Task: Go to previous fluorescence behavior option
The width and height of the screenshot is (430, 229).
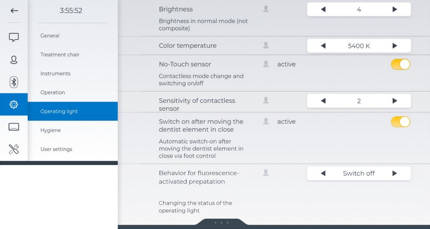Action: click(x=323, y=173)
